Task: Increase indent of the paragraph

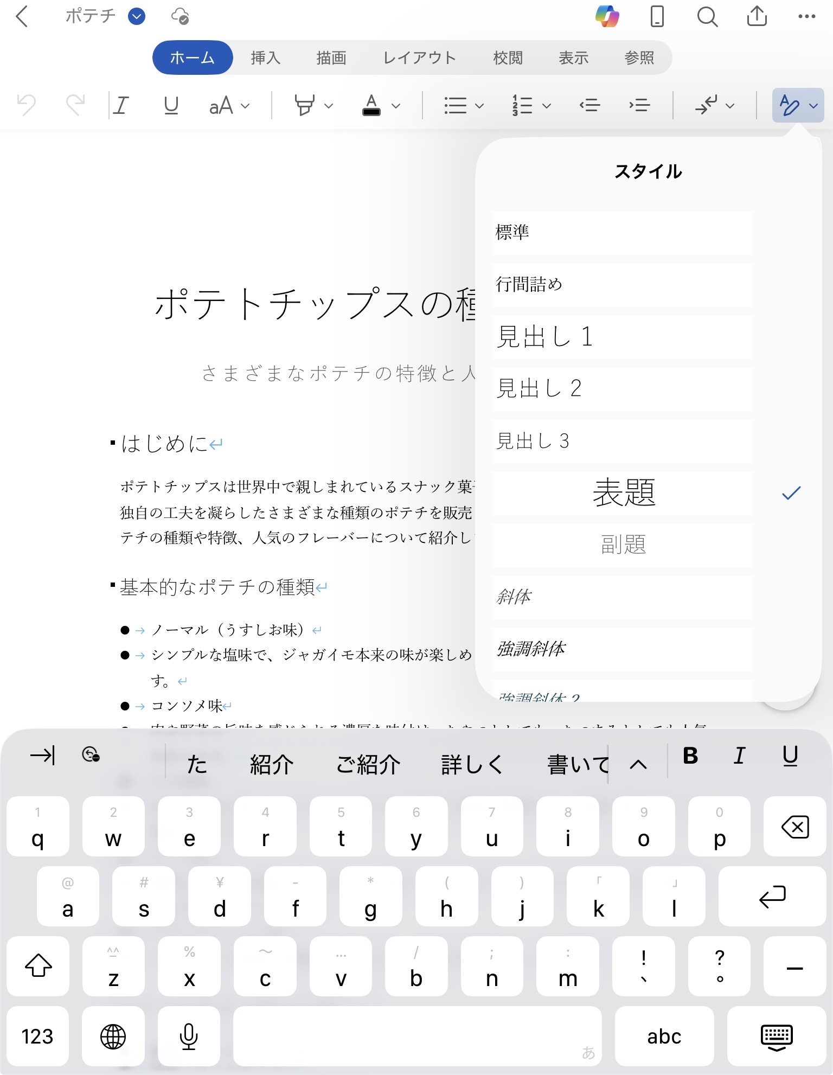Action: tap(639, 105)
